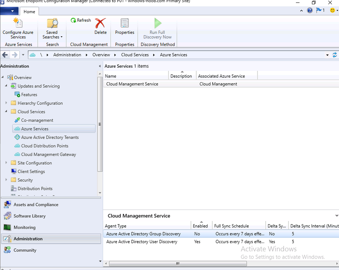Click the navigation tree vertical scrollbar
339x270 pixels.
[x=100, y=124]
